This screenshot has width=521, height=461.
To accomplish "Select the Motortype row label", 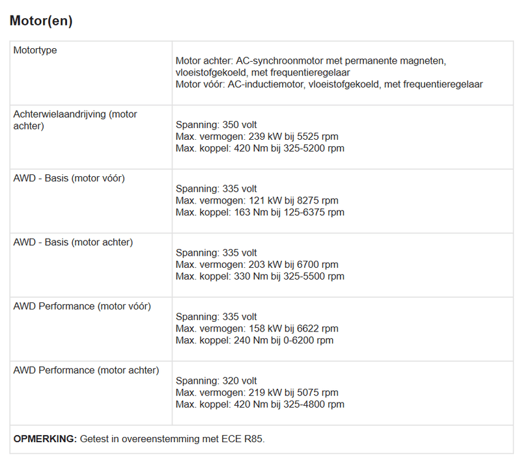I will [35, 50].
